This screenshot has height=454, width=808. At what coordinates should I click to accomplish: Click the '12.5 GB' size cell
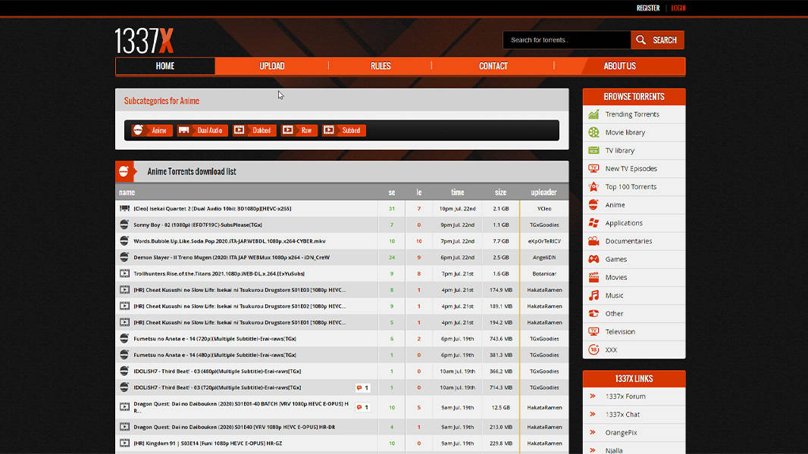point(500,407)
